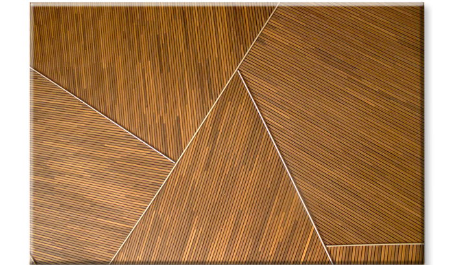Click the diagonal seam at the image's top edge
Viewport: 454px width, 265px height.
pos(278,5)
